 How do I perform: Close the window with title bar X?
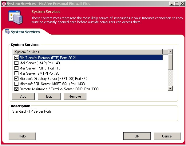(x=182, y=4)
